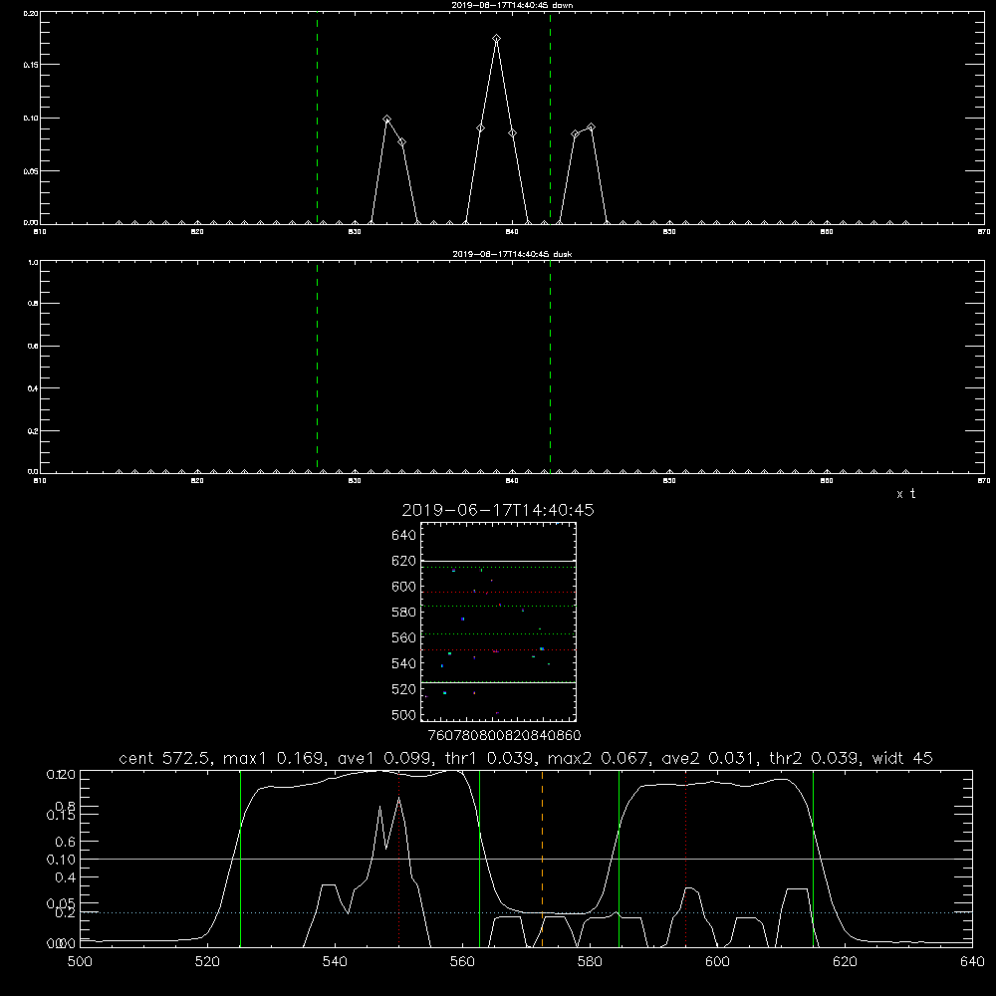The width and height of the screenshot is (996, 996).
Task: Select the dusk plot title with timestamp
Action: click(512, 254)
